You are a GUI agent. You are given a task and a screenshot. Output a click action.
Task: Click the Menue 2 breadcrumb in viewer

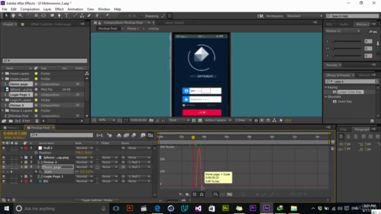pyautogui.click(x=133, y=29)
